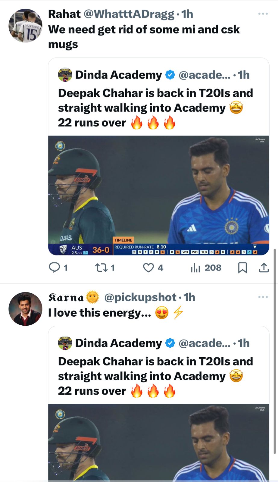
Task: Open cricket image in second quoted tweet
Action: click(158, 442)
